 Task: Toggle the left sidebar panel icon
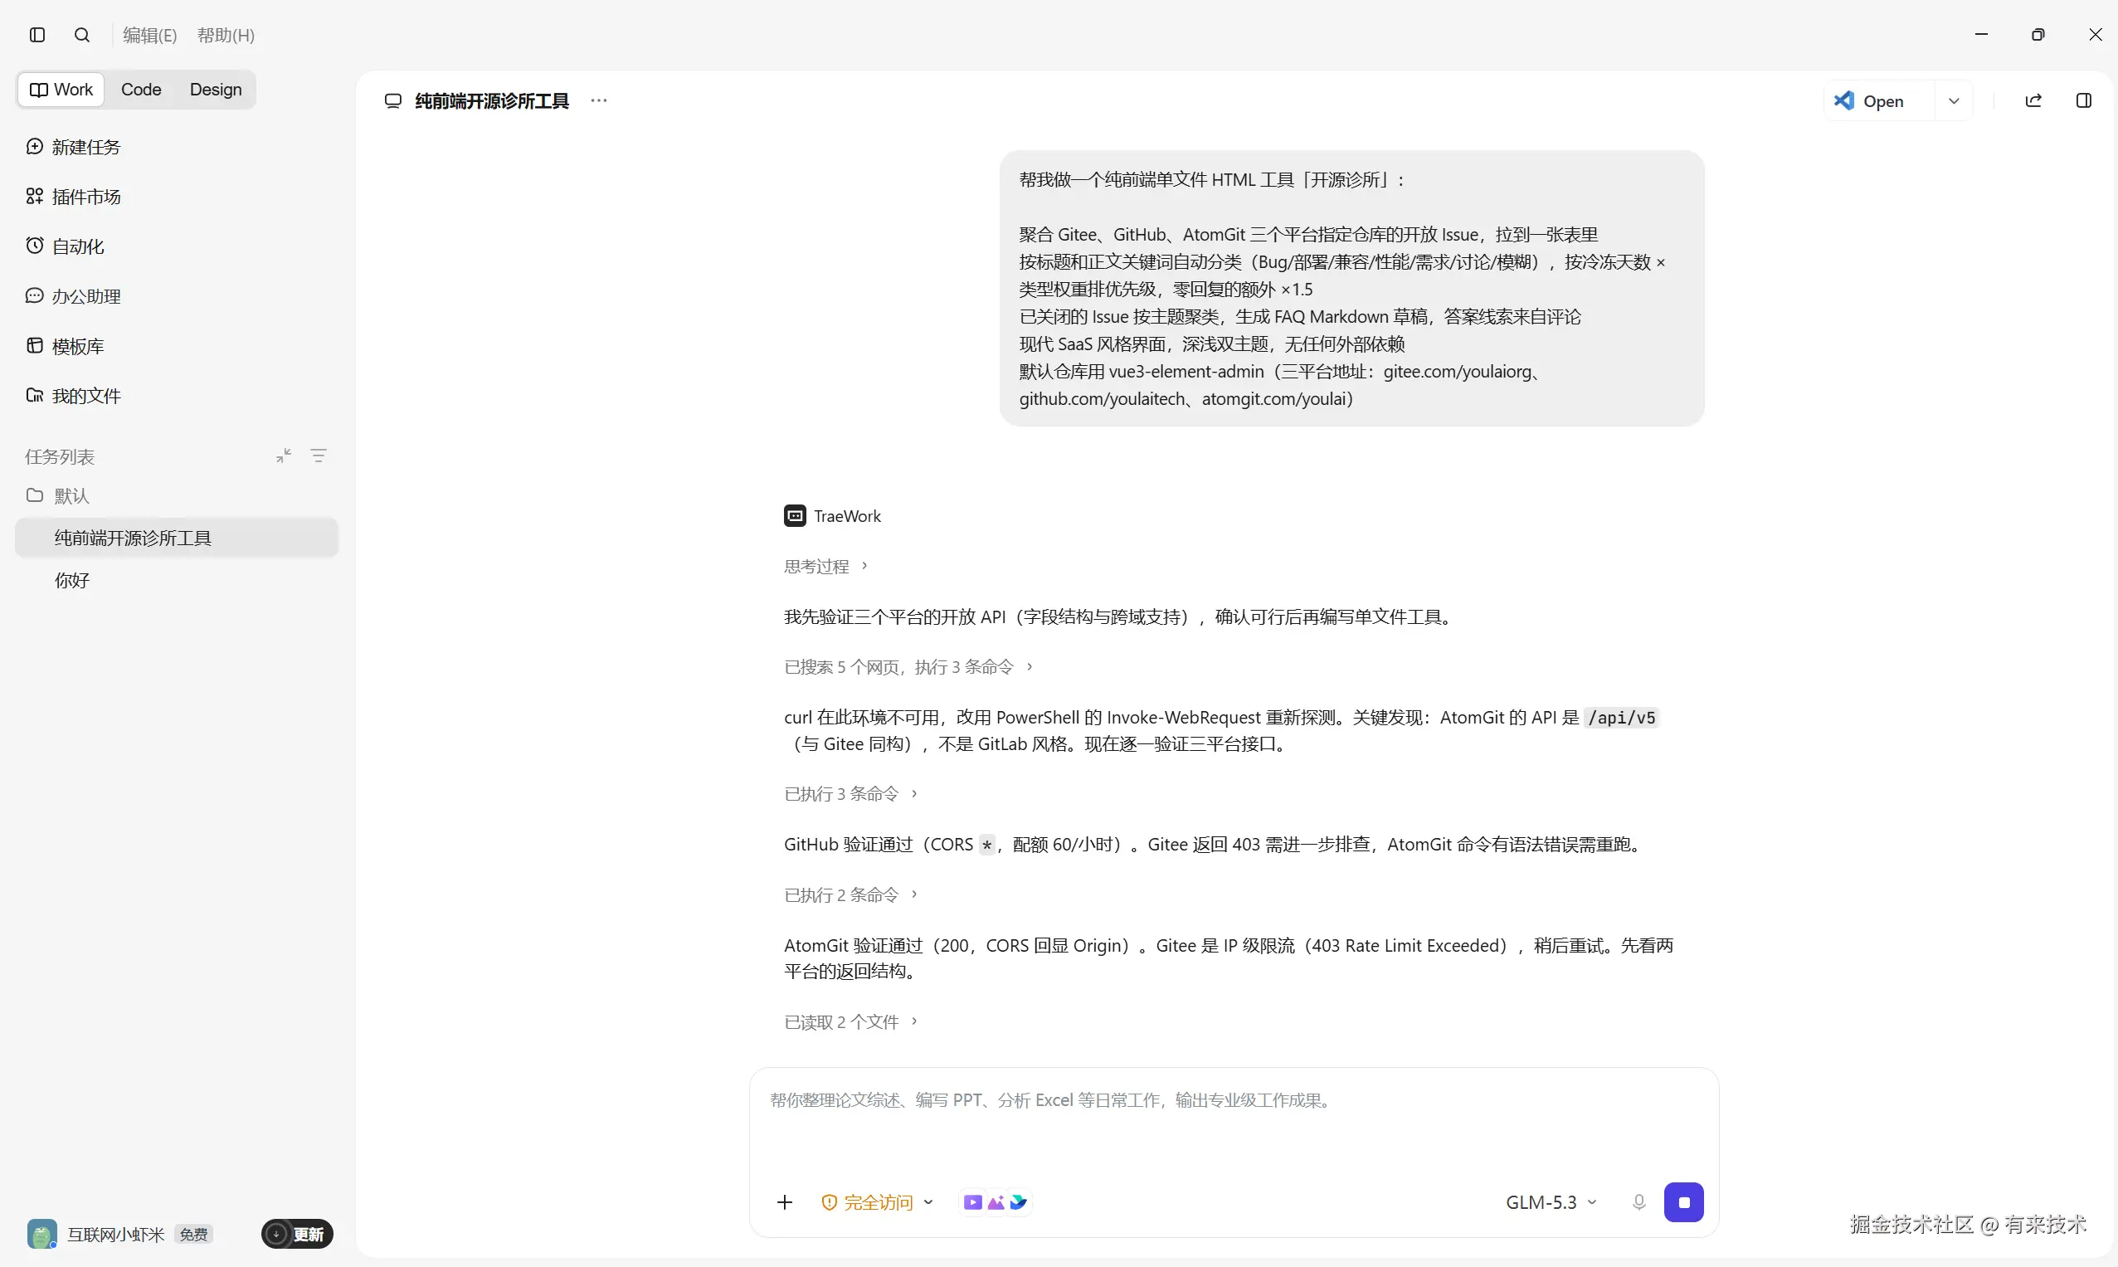pos(37,35)
